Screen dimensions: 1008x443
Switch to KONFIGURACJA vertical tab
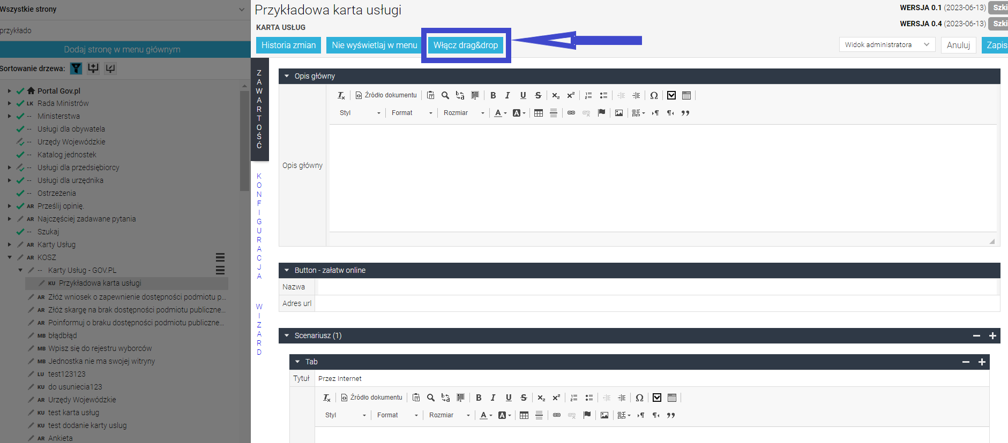[259, 226]
